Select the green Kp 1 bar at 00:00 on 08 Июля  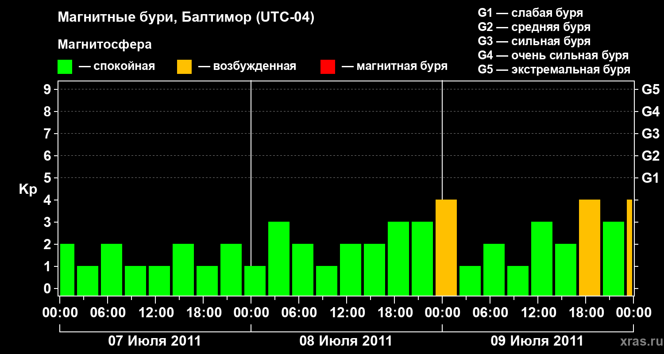point(255,281)
